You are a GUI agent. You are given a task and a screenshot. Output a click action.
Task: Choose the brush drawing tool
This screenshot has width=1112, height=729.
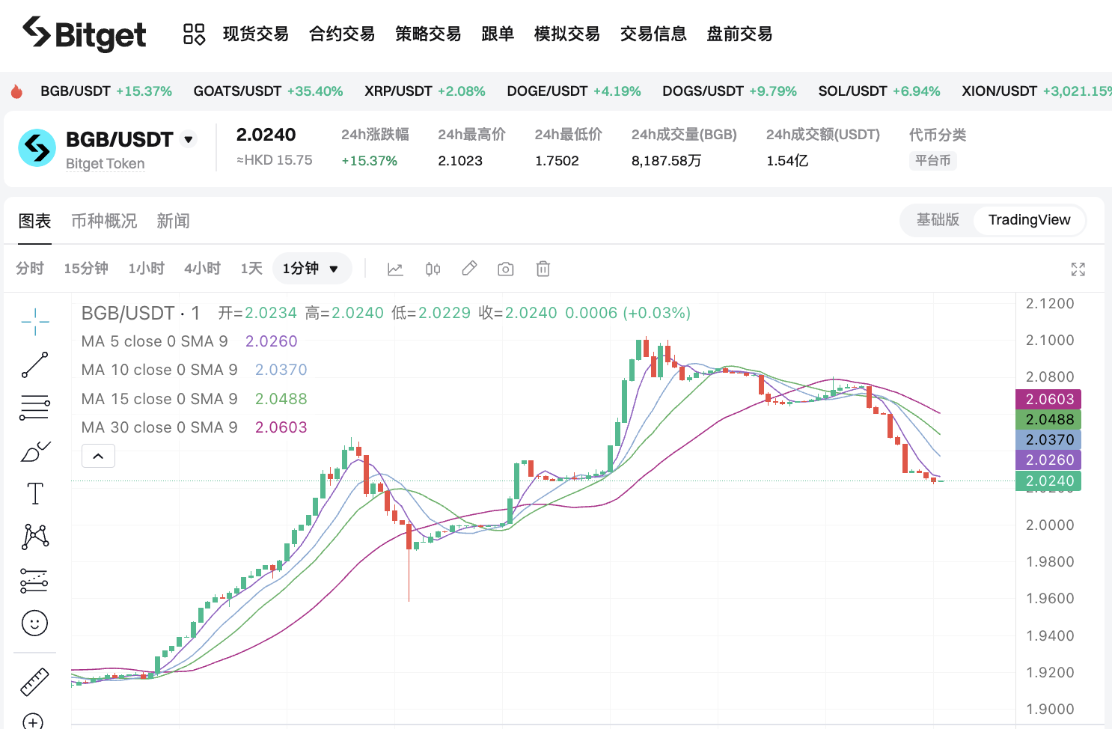coord(35,451)
